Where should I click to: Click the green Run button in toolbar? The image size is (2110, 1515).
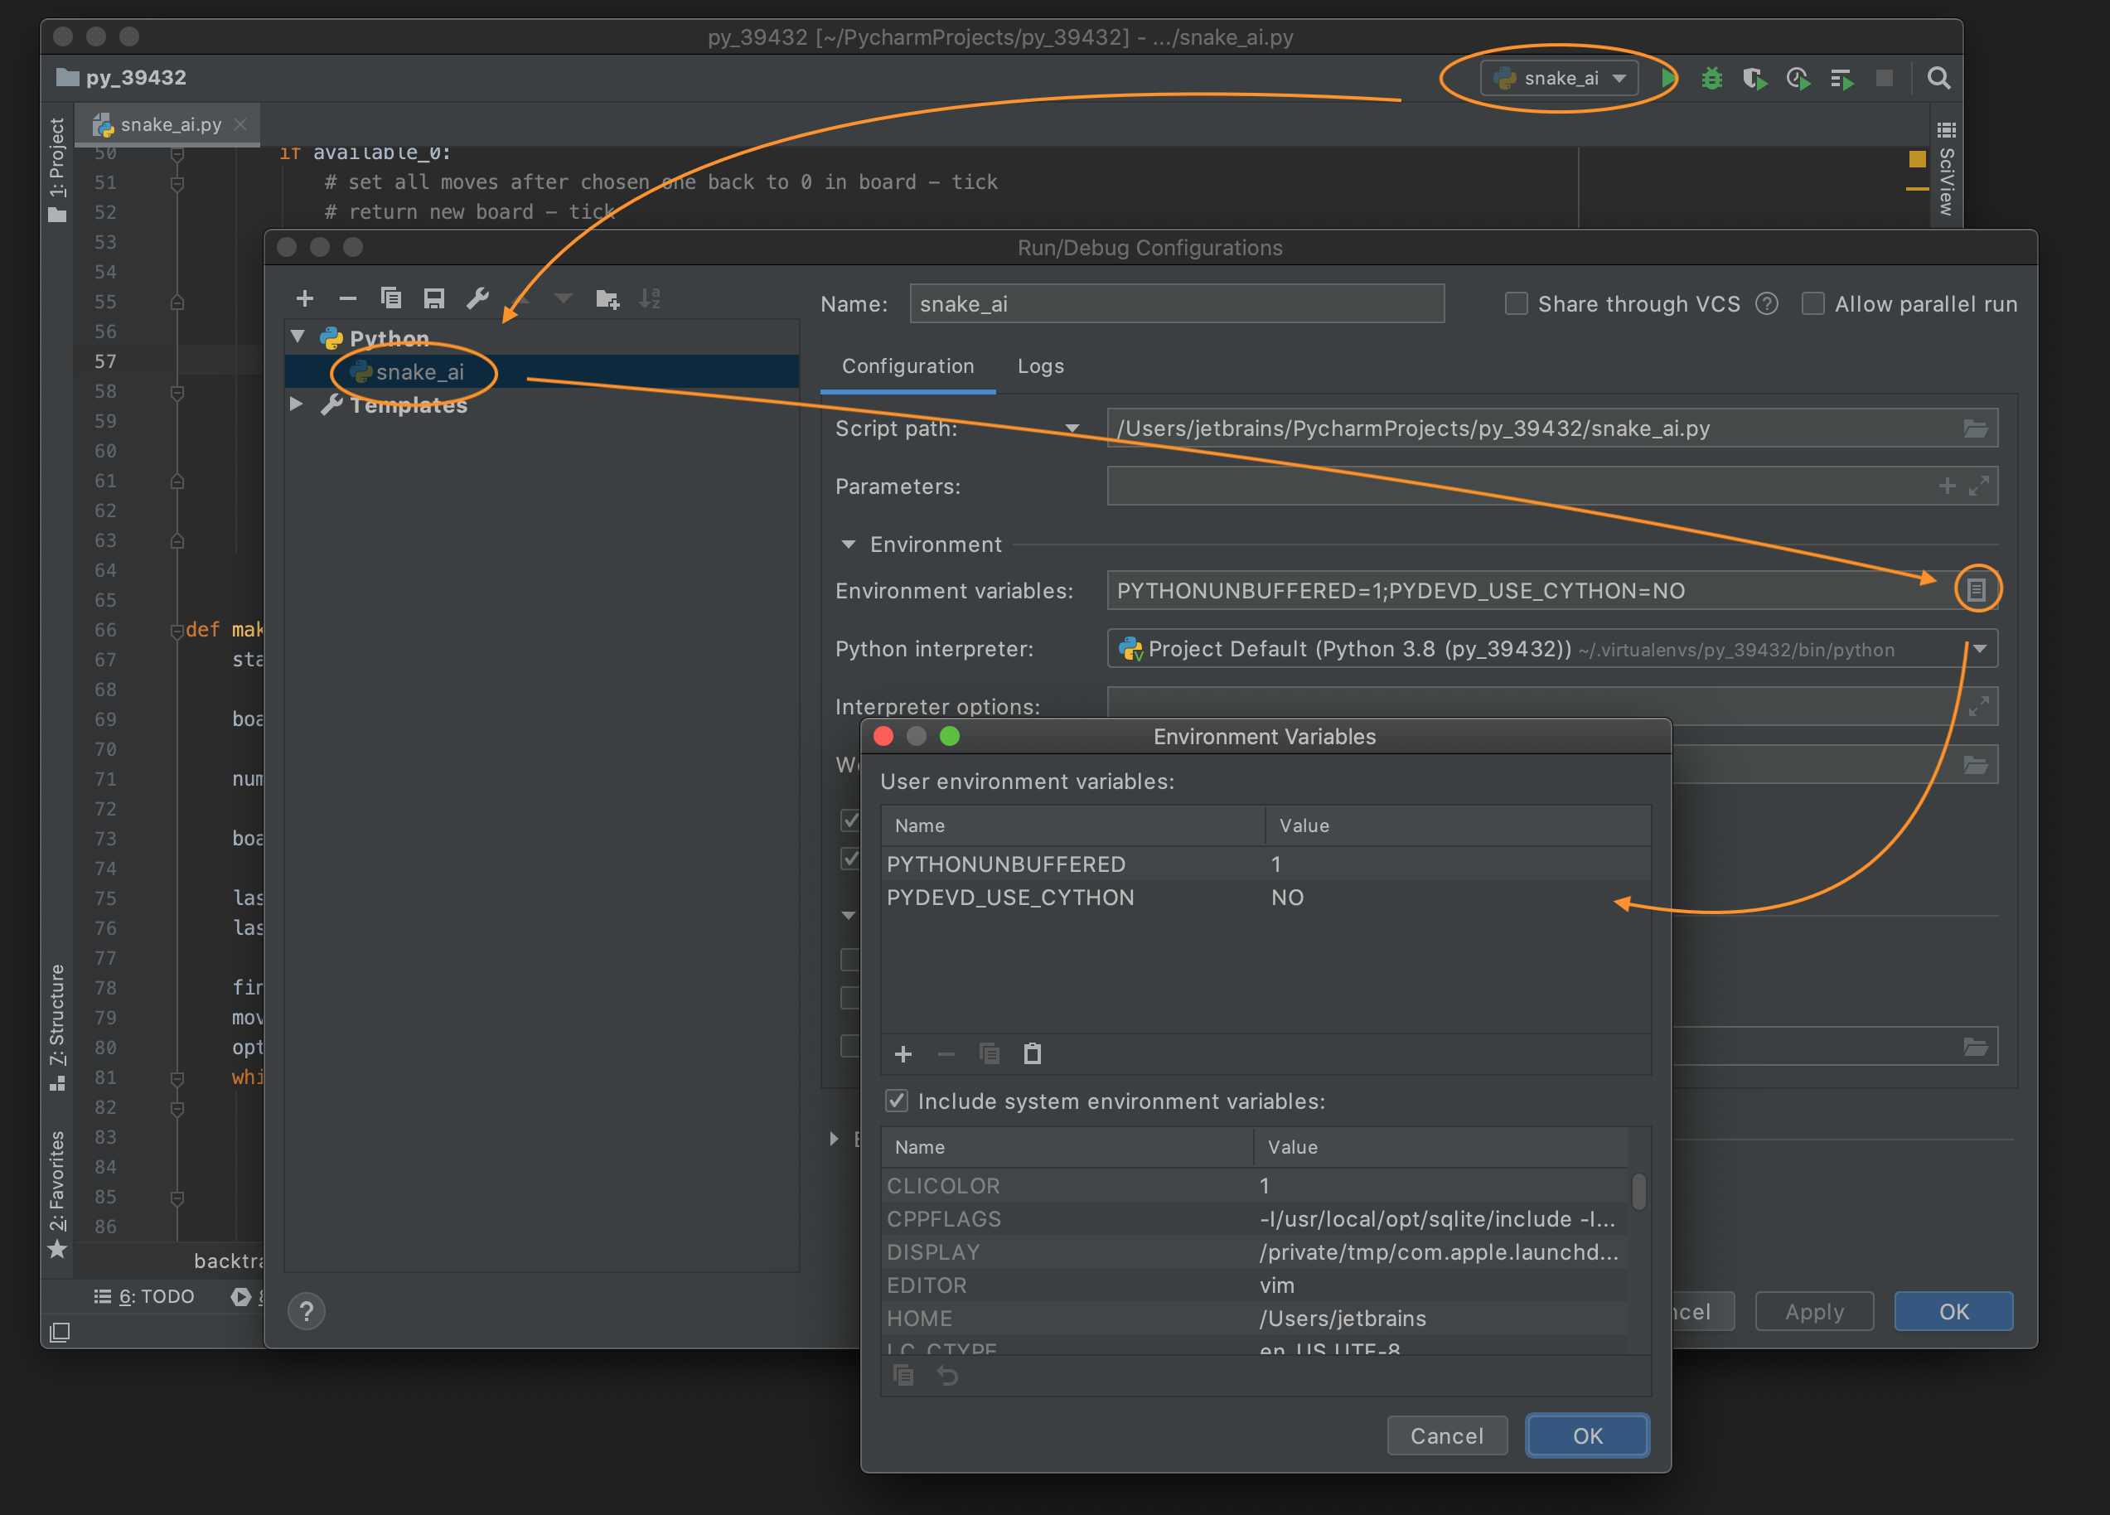click(x=1668, y=78)
